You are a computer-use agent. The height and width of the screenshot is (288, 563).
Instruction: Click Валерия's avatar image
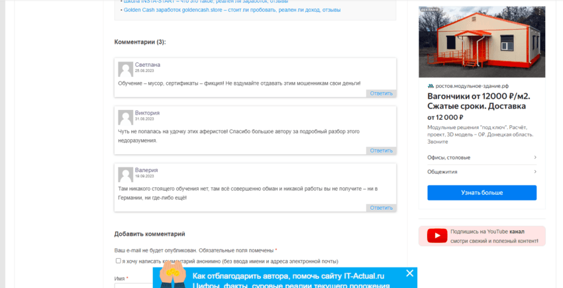(125, 174)
